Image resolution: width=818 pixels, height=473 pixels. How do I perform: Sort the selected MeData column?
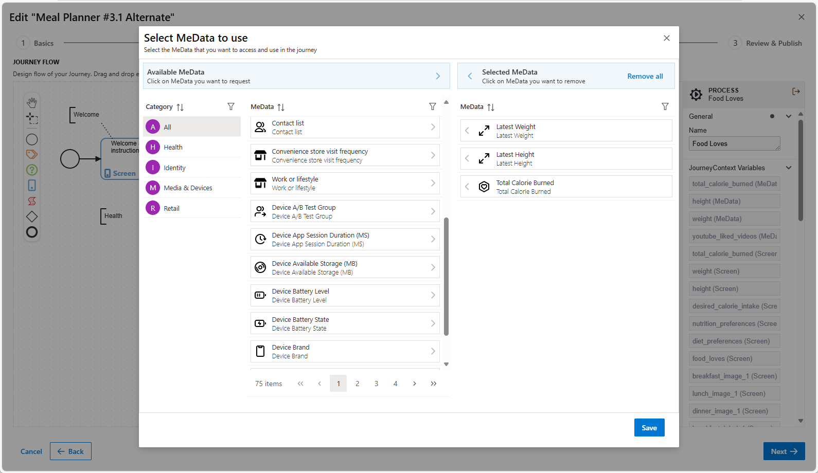tap(491, 107)
